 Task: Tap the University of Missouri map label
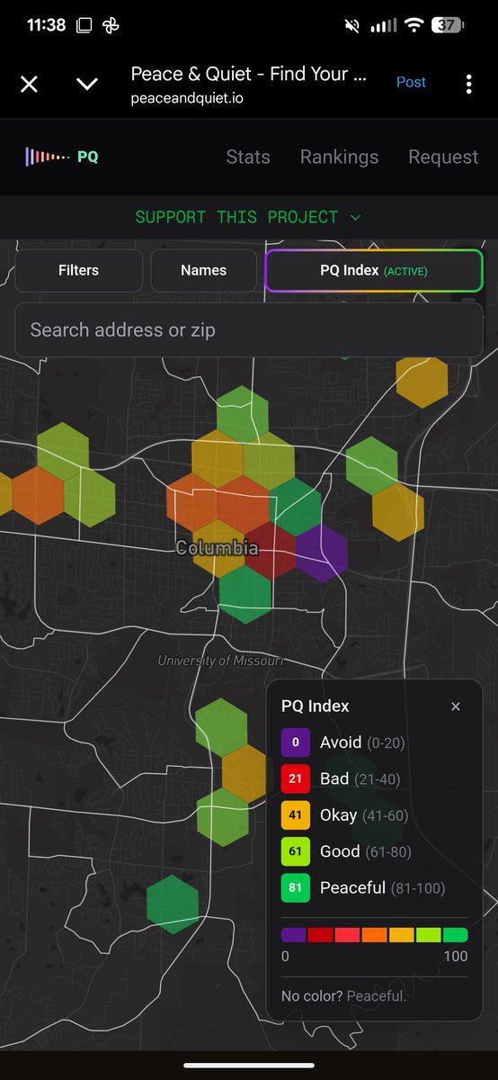click(x=220, y=661)
